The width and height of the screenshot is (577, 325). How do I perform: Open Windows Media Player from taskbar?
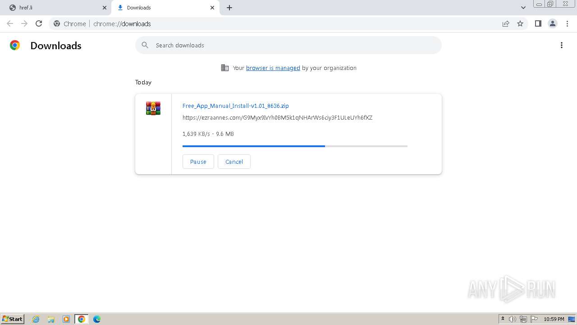pos(66,319)
